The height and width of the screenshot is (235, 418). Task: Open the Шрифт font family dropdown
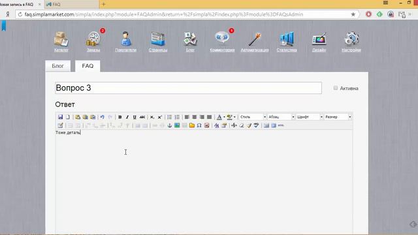310,117
